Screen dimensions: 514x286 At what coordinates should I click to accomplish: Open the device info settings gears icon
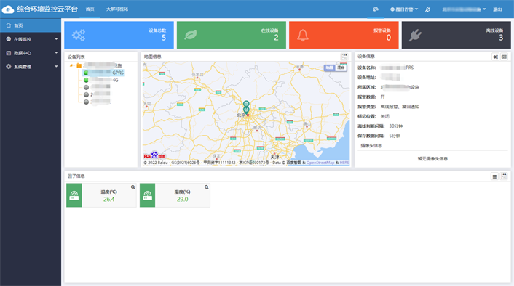[x=495, y=57]
